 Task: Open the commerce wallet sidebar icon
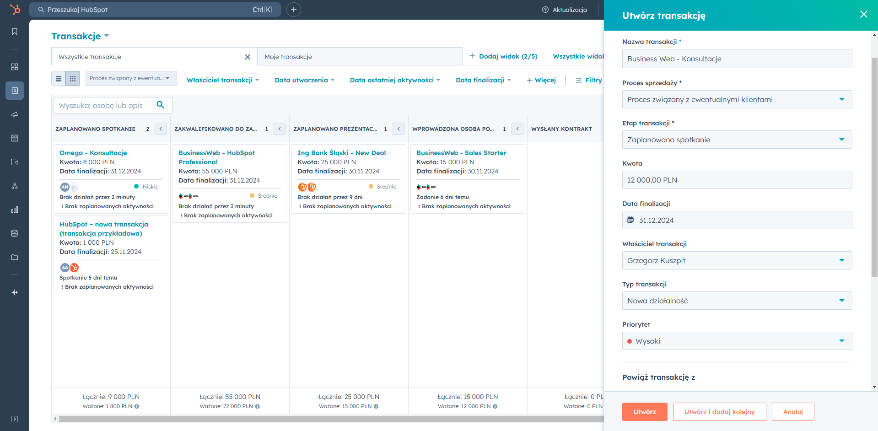(15, 162)
